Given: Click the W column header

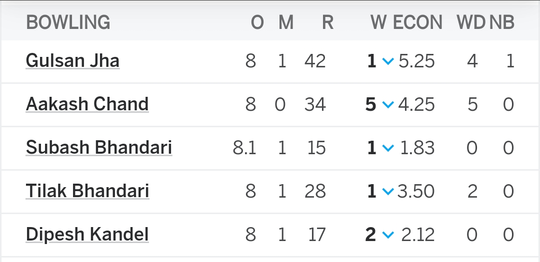Looking at the screenshot, I should point(378,22).
